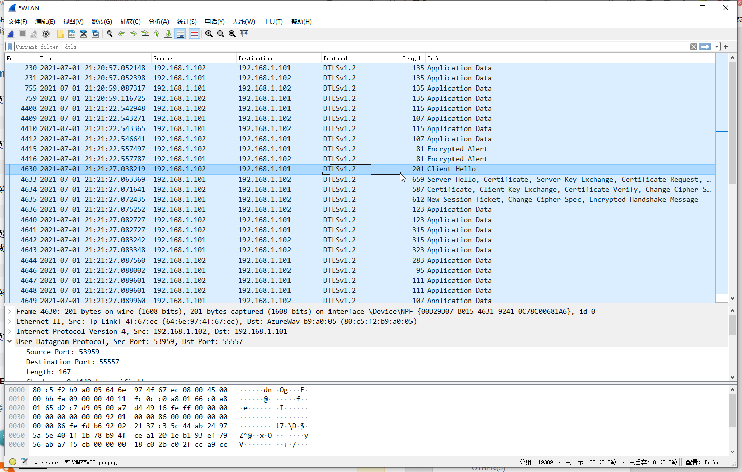Open the 帮助(H) menu
Screen dimensions: 742x472
301,21
